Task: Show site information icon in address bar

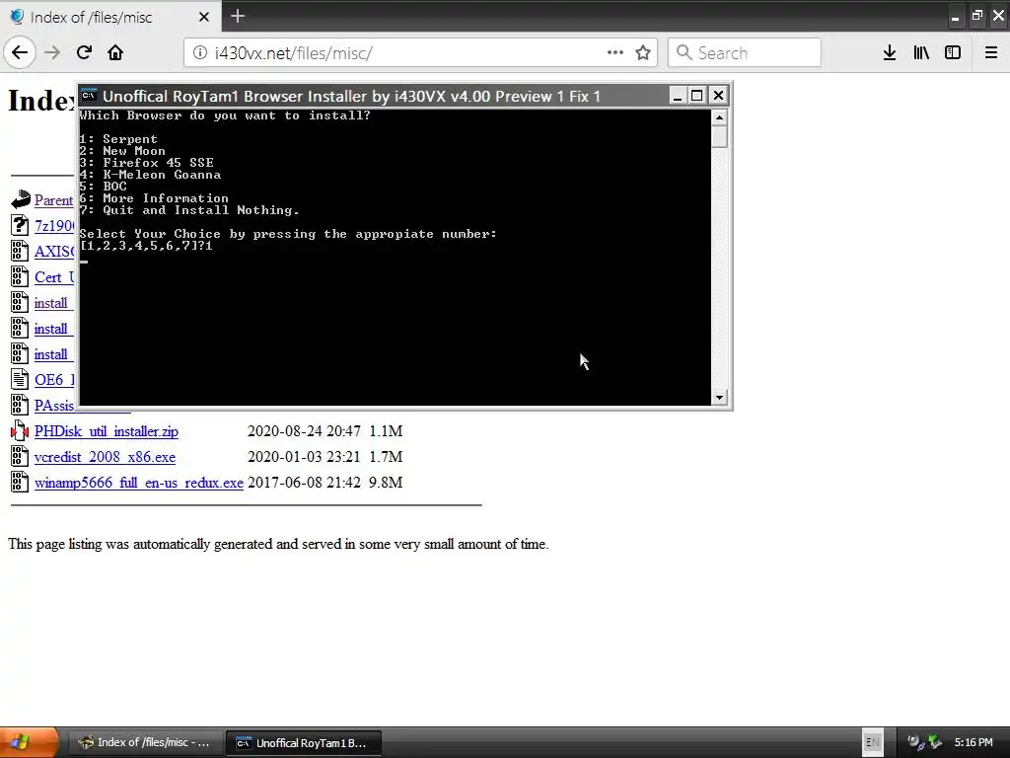Action: tap(199, 53)
